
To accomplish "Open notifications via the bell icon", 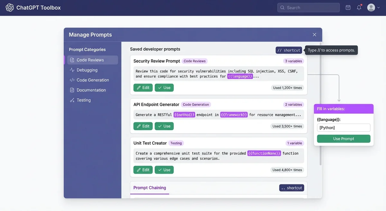I will click(359, 7).
